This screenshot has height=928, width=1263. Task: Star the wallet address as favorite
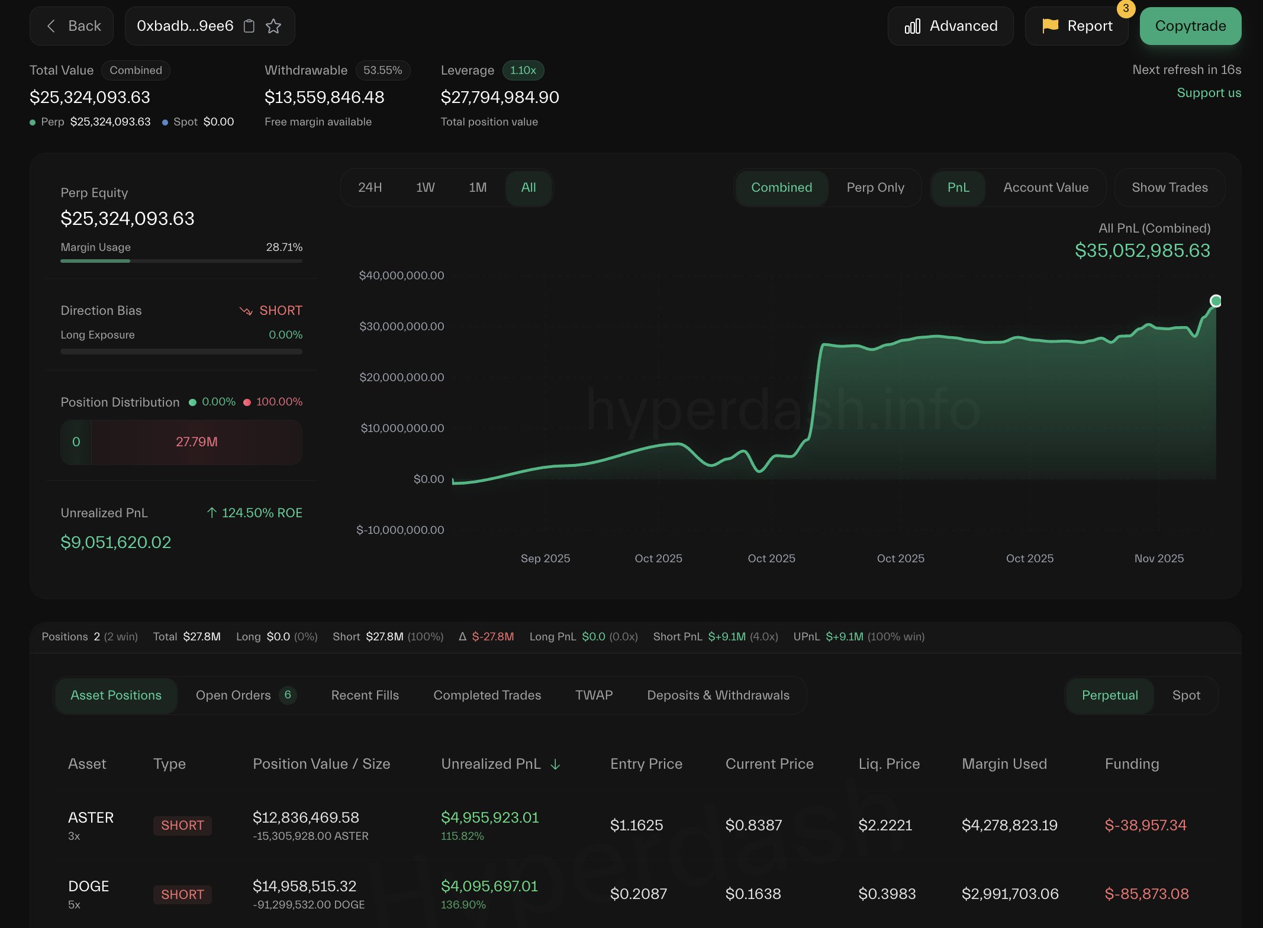(x=273, y=25)
